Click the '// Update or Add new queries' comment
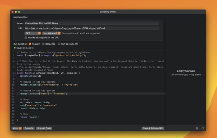217x138 pixels. pos(38,91)
